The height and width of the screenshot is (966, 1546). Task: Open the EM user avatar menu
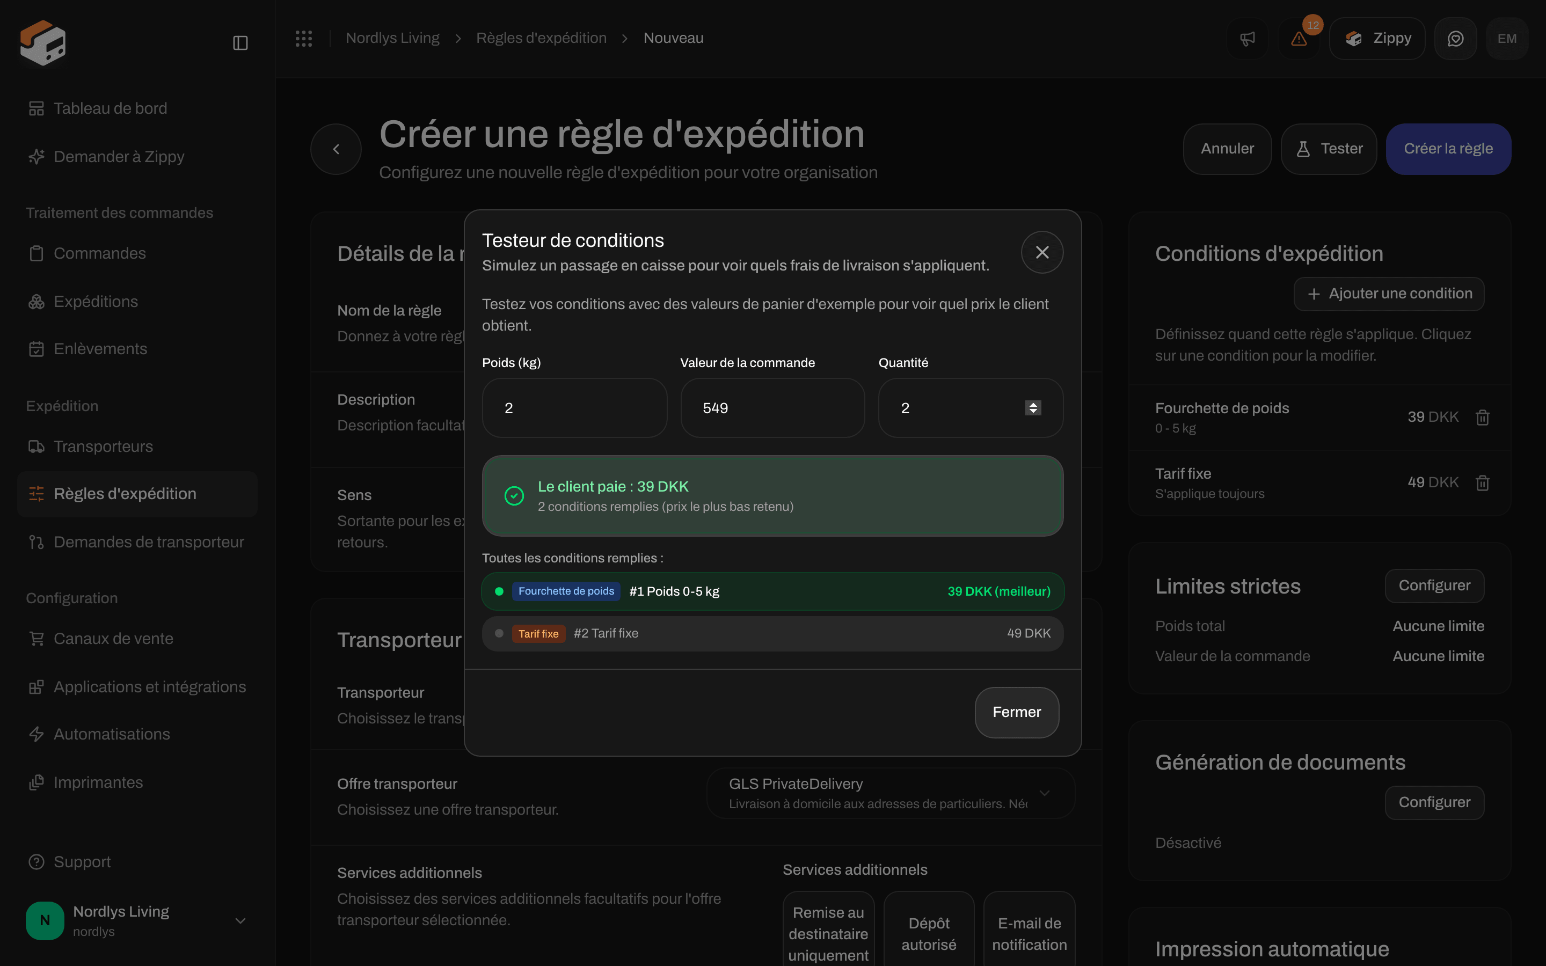click(1507, 39)
